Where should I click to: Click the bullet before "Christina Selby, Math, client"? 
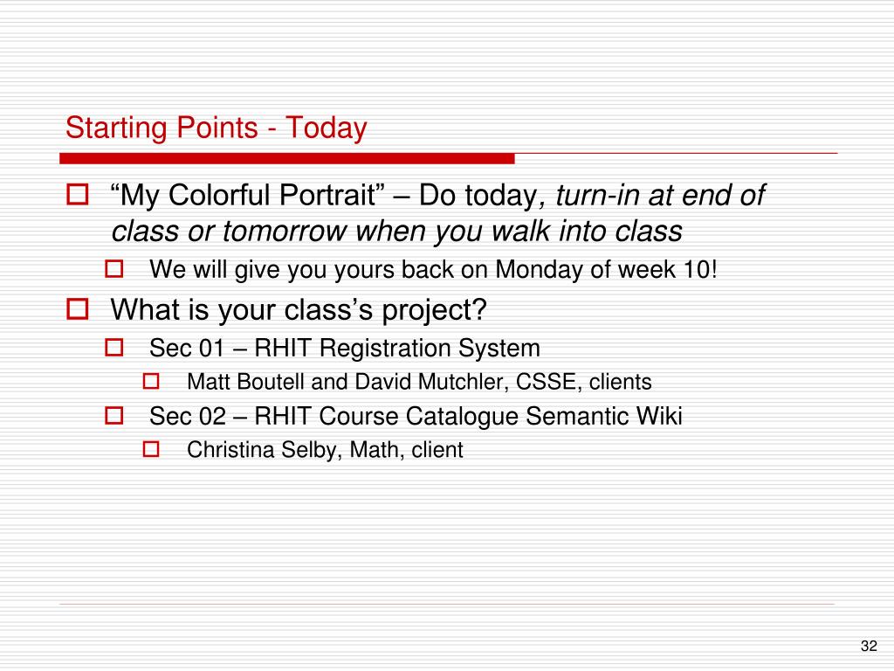(150, 449)
